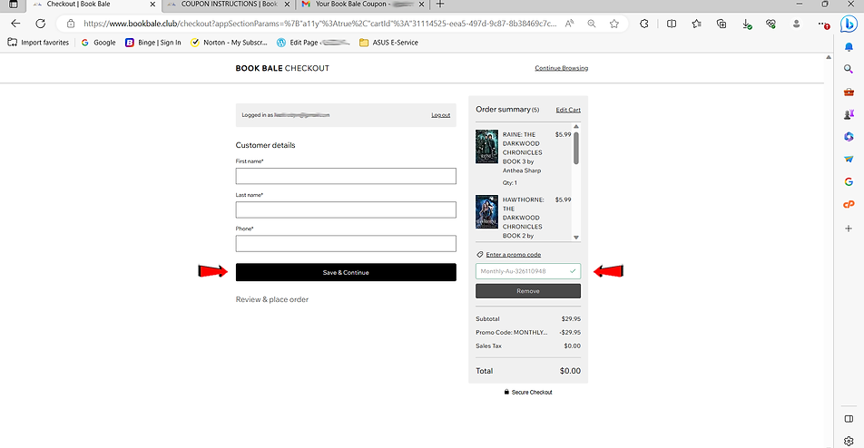The width and height of the screenshot is (864, 448).
Task: Click page scrollbar up arrow
Action: (x=829, y=57)
